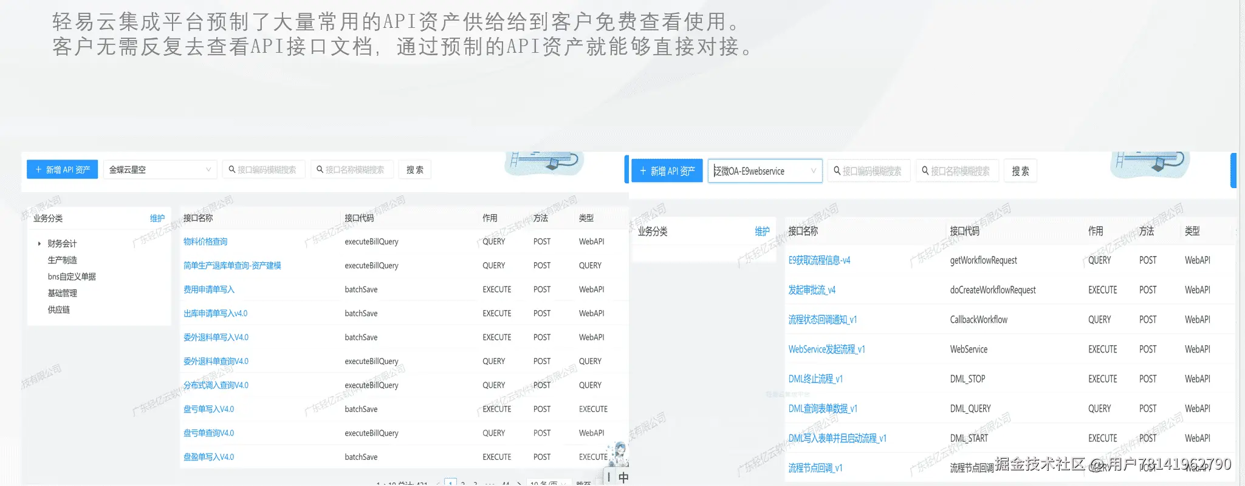1245x486 pixels.
Task: Click the DML_STOP code cell
Action: (967, 379)
